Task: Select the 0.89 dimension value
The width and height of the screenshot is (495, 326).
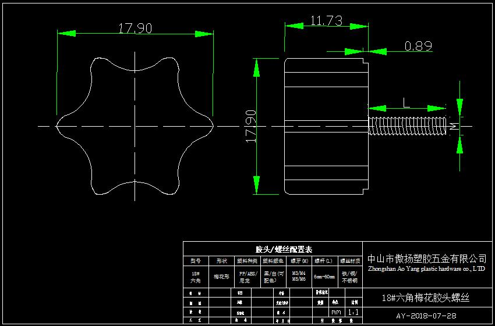Action: 418,46
